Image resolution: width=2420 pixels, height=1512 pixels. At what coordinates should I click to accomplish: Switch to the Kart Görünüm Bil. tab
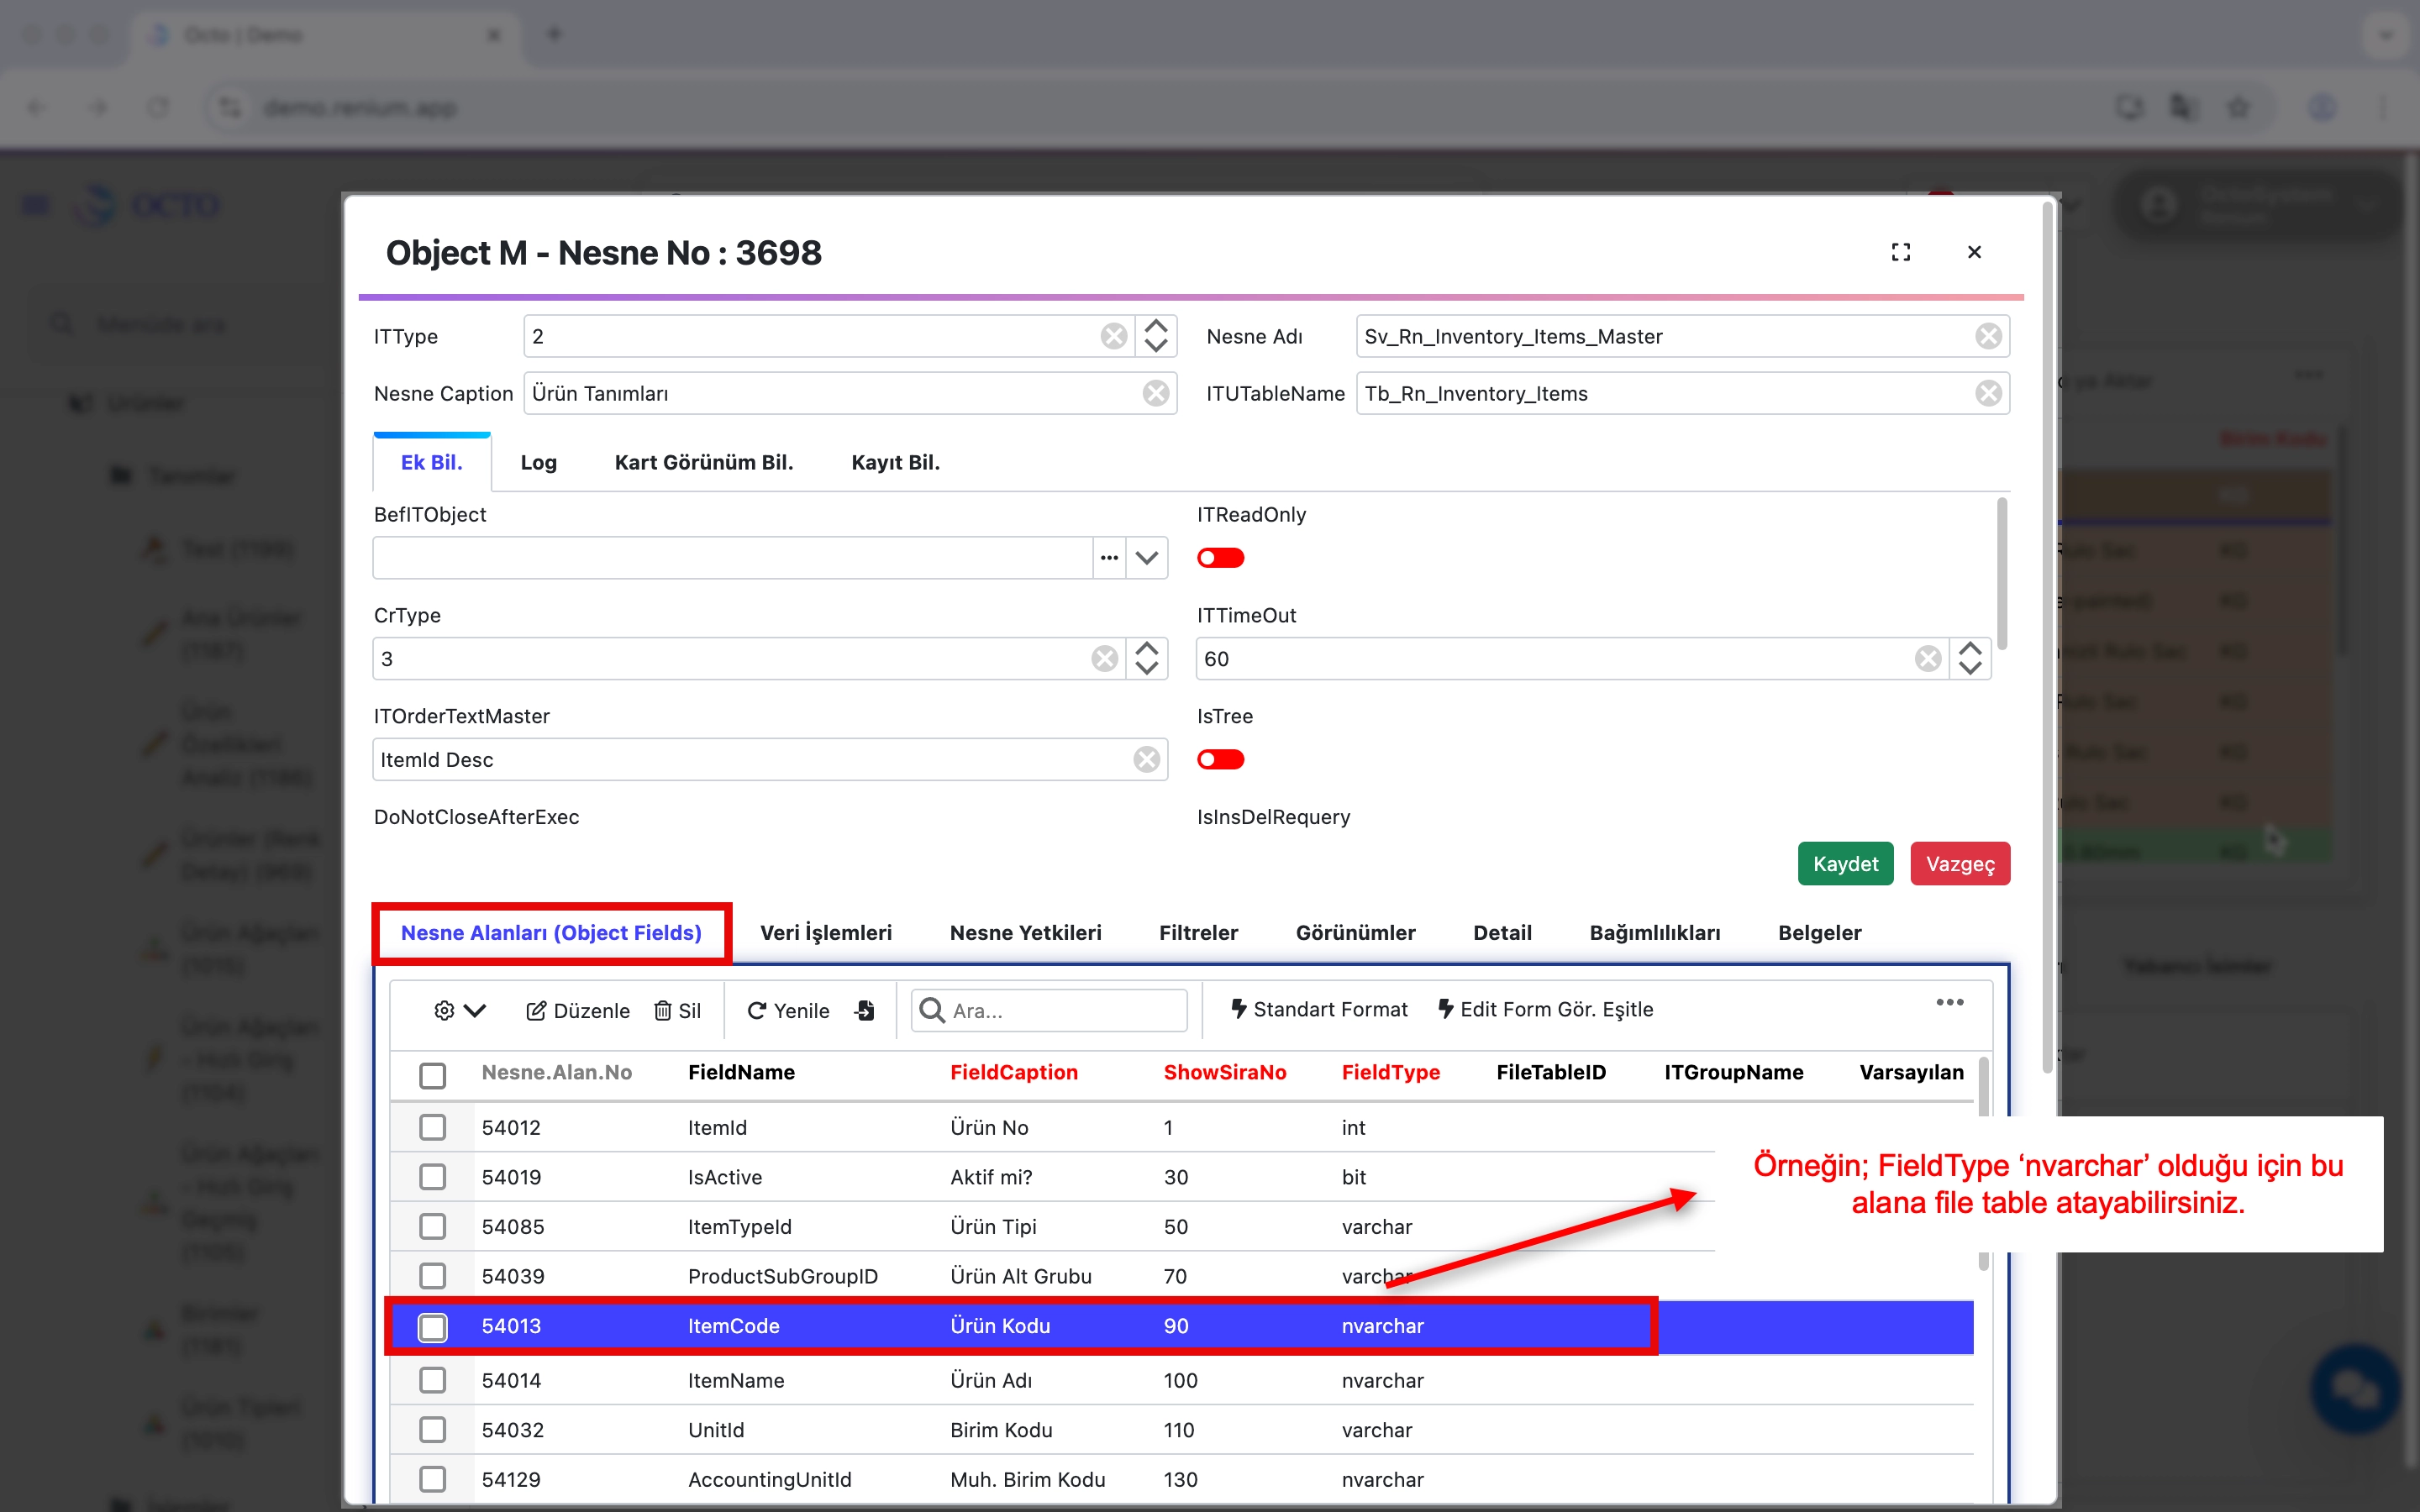(x=703, y=462)
